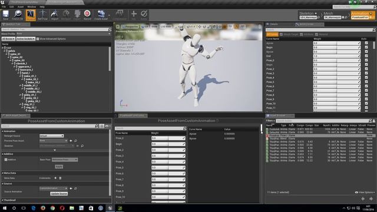Toggle Auto checkbox for Pose_4 curve
The image size is (377, 212).
(x=366, y=78)
